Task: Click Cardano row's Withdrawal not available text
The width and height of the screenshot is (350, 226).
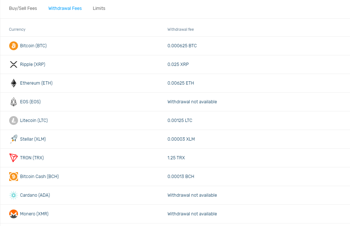Action: [192, 195]
